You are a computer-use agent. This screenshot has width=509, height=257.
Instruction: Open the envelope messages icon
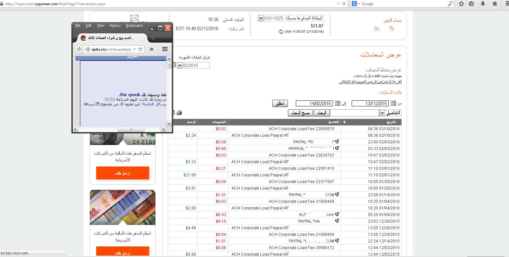tap(134, 18)
